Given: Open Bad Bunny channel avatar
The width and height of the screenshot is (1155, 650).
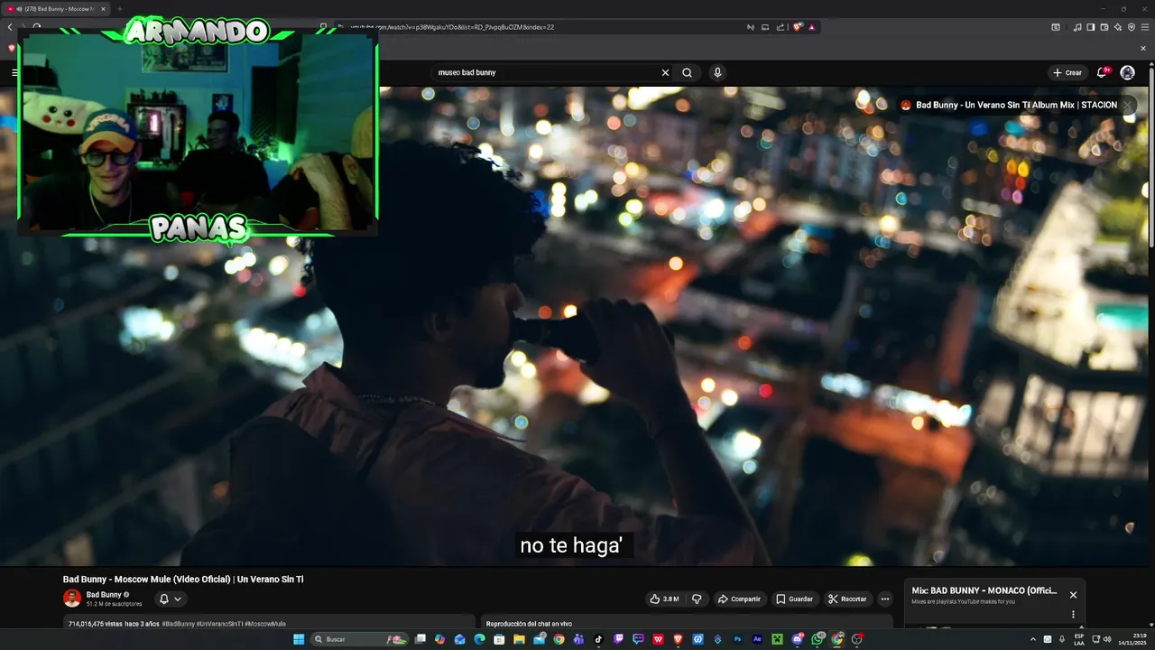Looking at the screenshot, I should 72,599.
